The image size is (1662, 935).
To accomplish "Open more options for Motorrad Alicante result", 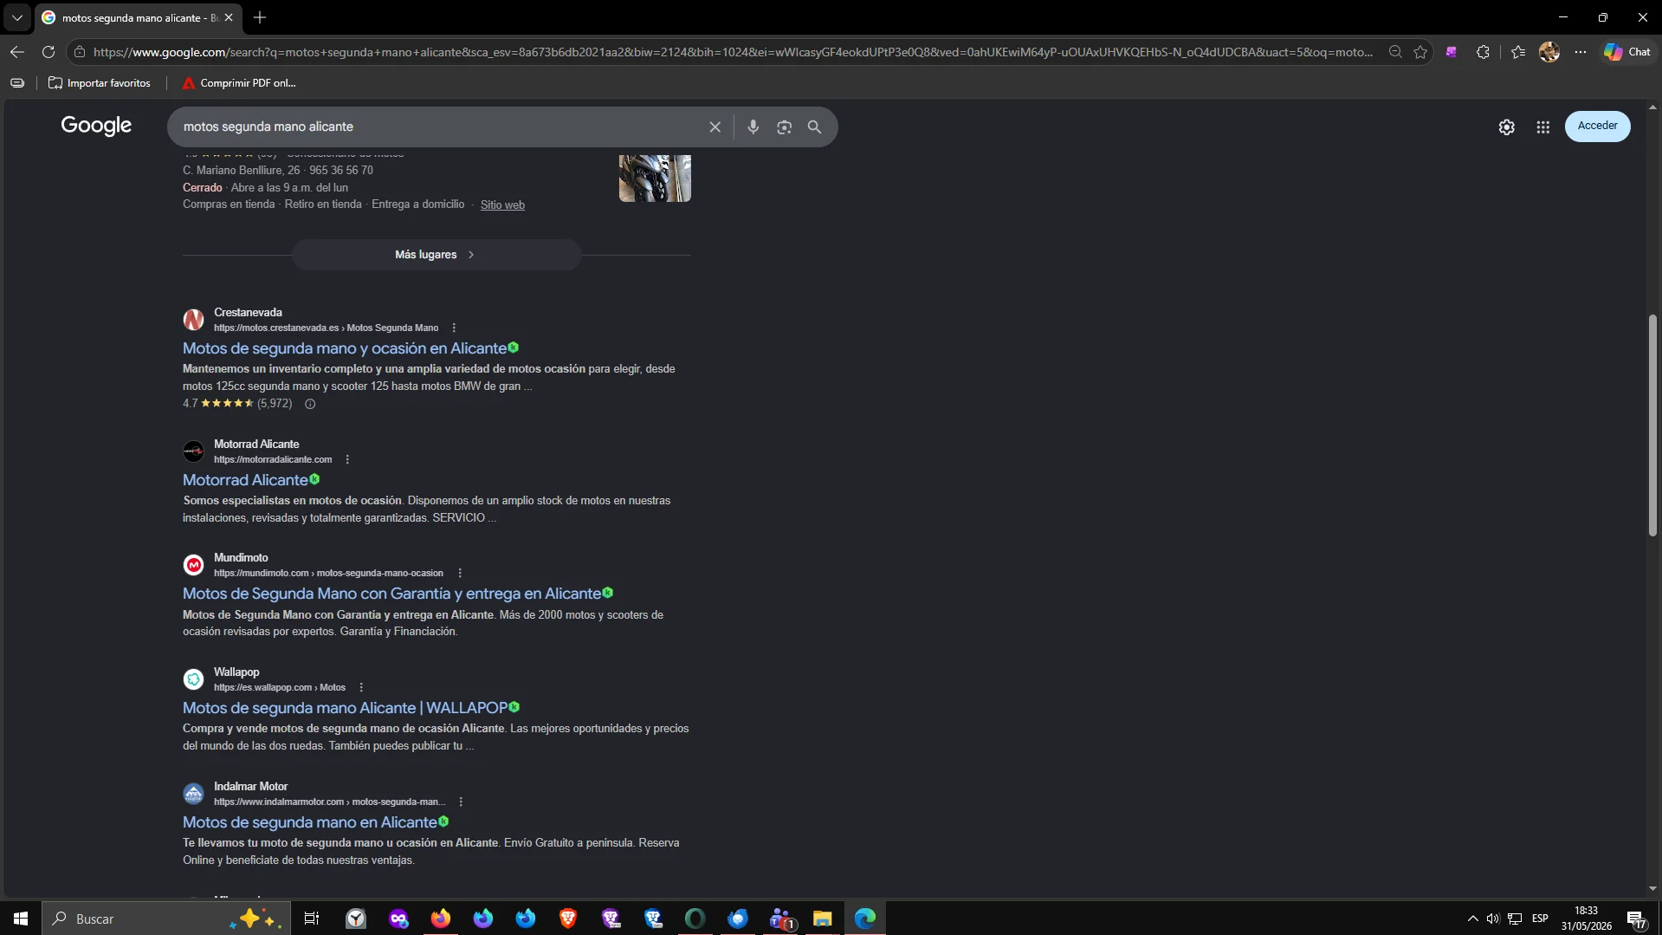I will coord(347,459).
